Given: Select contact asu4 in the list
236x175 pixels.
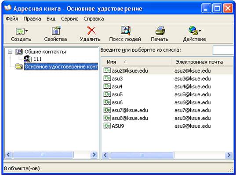Looking at the screenshot, I should point(117,87).
